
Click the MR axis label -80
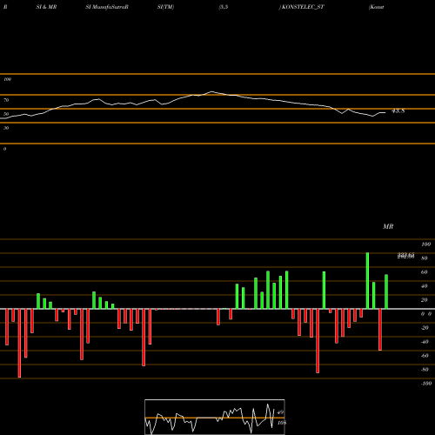[x=425, y=370]
